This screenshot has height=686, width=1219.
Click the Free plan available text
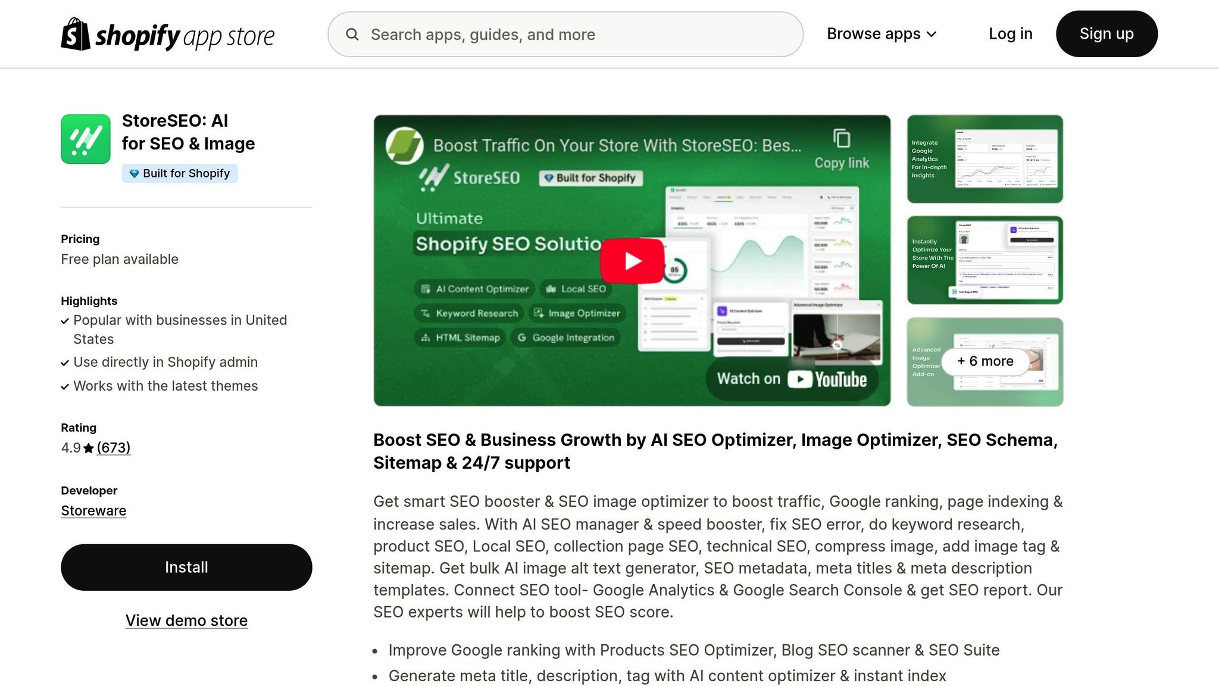pos(120,260)
